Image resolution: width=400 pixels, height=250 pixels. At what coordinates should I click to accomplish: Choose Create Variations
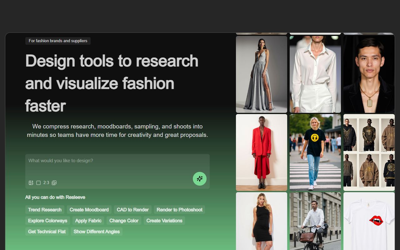click(x=164, y=221)
